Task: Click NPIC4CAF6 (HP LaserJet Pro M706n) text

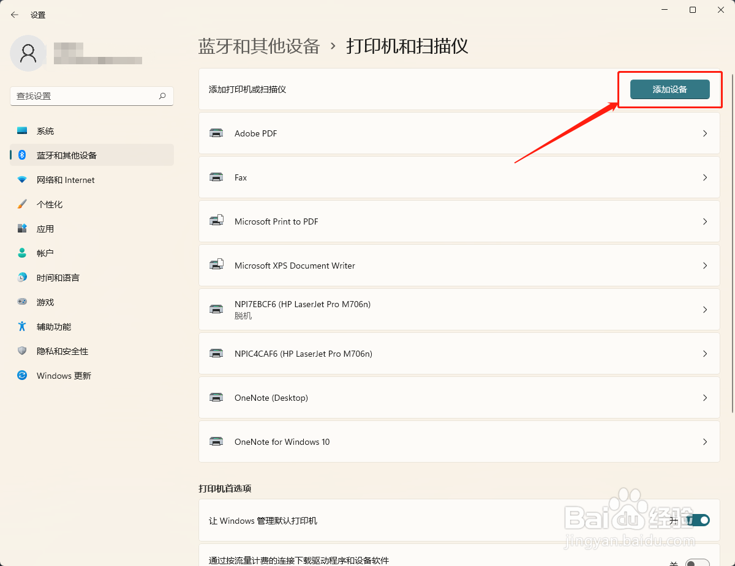Action: (303, 354)
